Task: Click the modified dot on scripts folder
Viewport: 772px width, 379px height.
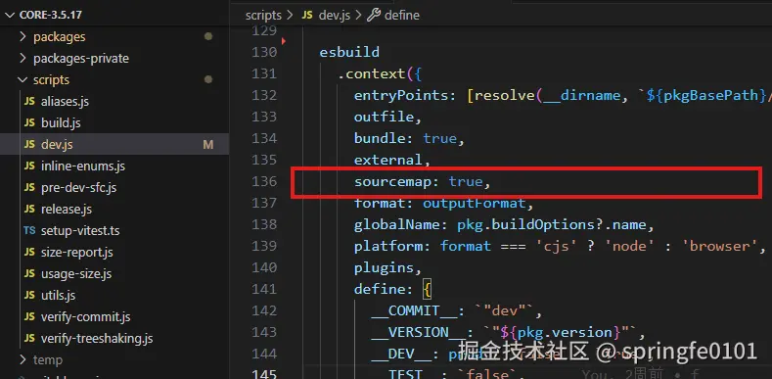Action: tap(208, 79)
